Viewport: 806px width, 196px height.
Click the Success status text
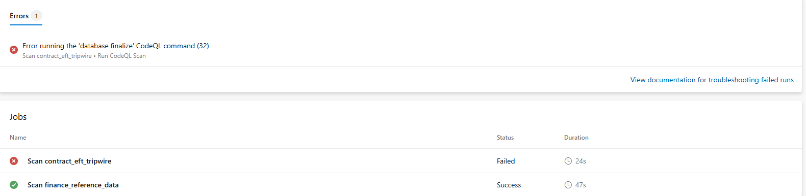(509, 185)
